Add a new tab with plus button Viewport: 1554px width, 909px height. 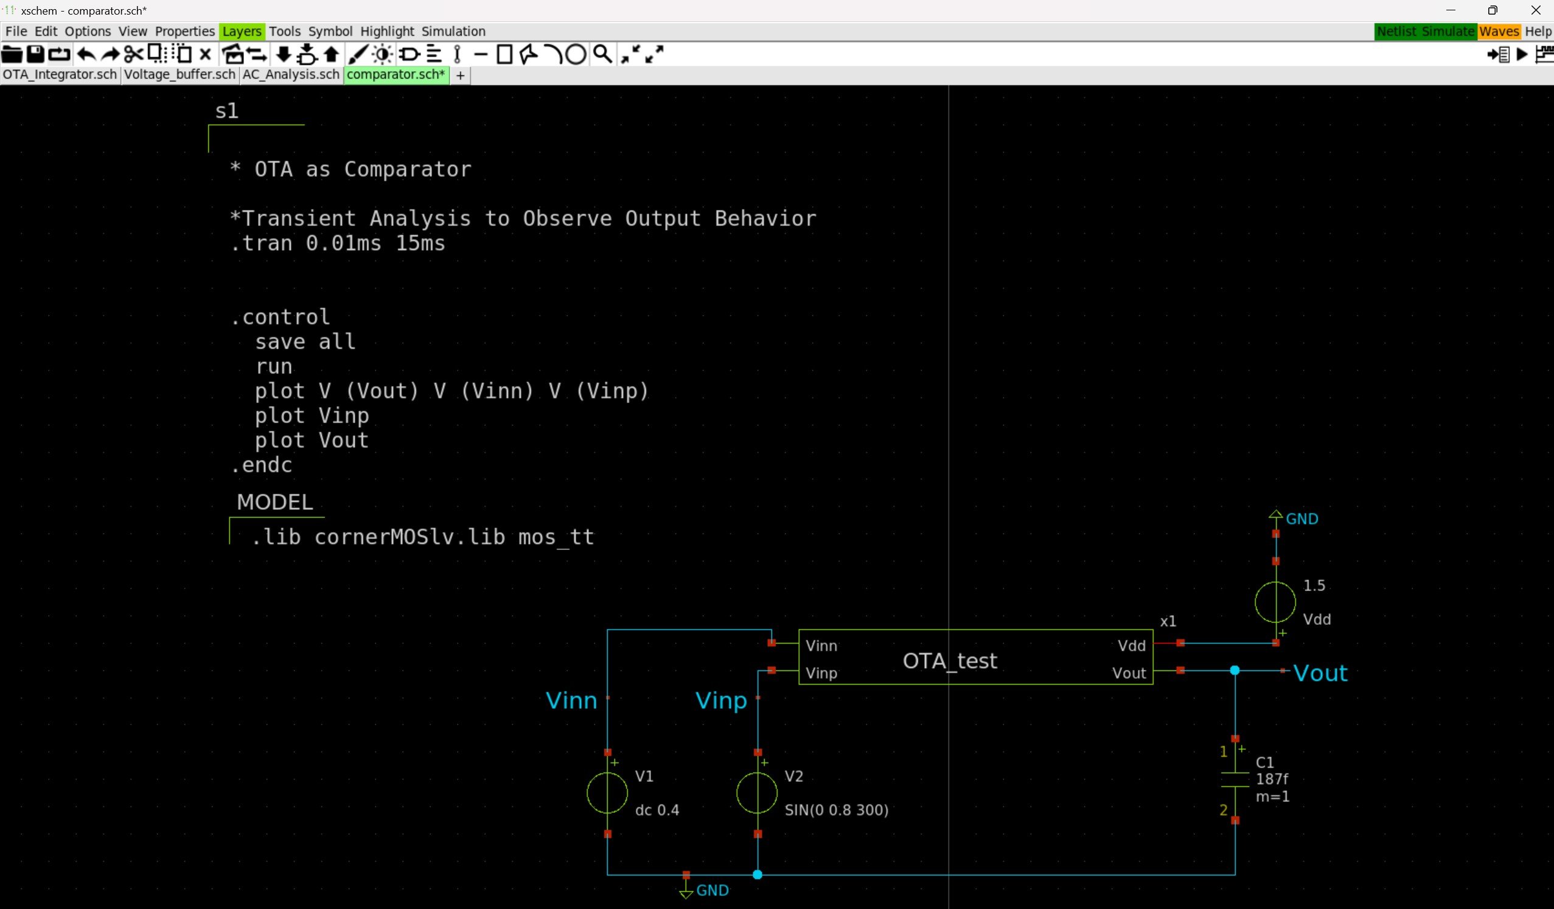click(x=460, y=75)
